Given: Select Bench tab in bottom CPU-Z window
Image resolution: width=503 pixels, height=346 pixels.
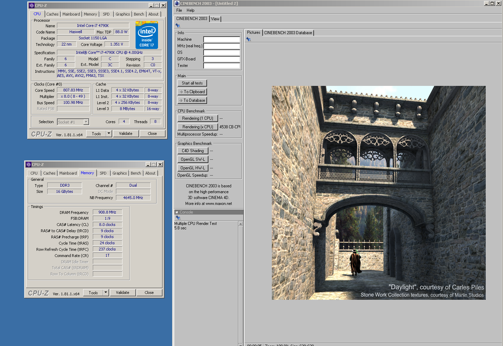Looking at the screenshot, I should click(136, 173).
